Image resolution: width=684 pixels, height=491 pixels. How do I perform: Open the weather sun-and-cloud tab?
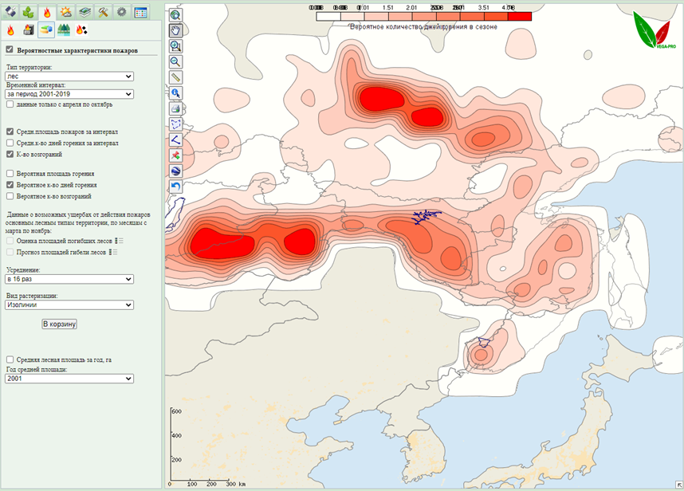tap(66, 12)
